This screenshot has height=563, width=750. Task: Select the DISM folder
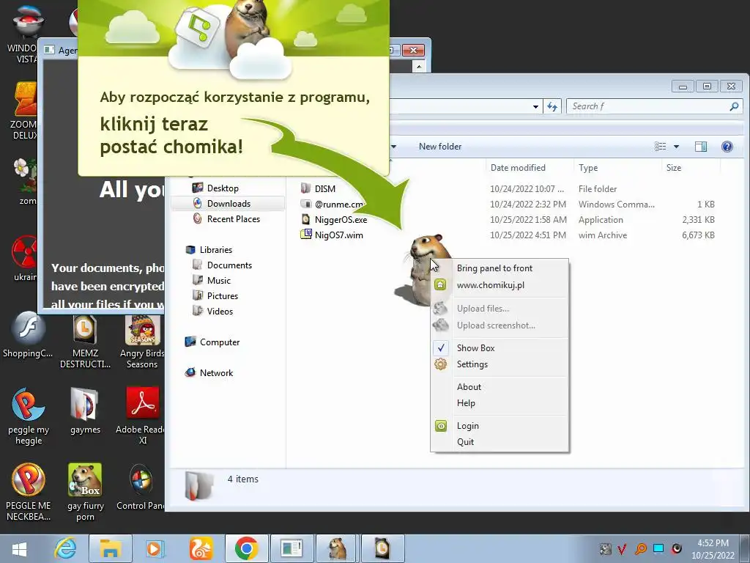point(324,188)
